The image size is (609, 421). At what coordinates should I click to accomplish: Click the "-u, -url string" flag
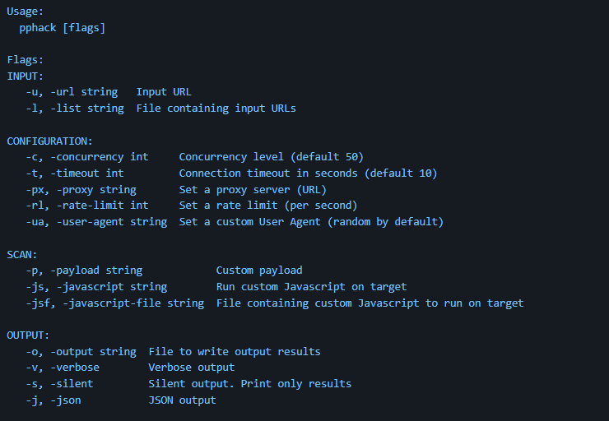(72, 92)
